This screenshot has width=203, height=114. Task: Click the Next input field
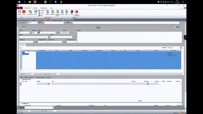[39, 108]
